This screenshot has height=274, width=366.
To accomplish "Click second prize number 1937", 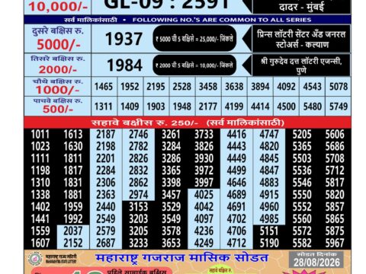I will tap(124, 39).
